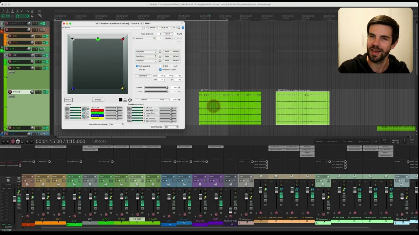The image size is (419, 235).
Task: Enable the Lock checkbox
Action: [x=172, y=66]
